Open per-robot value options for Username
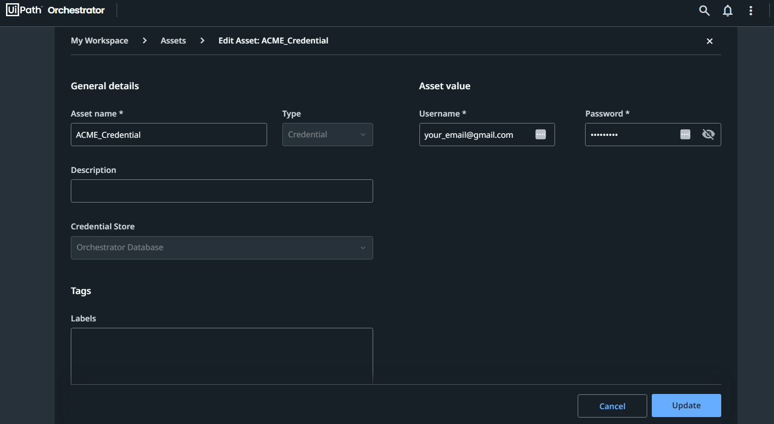The image size is (774, 424). (540, 135)
